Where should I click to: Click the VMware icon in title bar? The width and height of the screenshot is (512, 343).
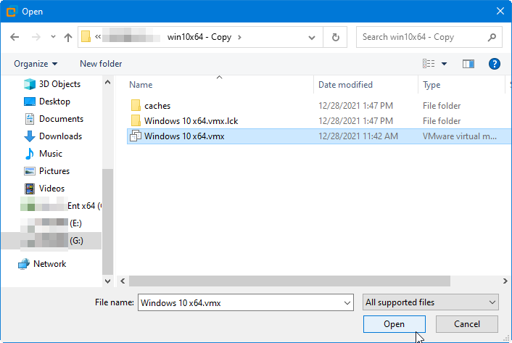11,12
